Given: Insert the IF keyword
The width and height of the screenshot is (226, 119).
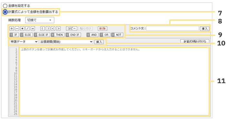Looking at the screenshot, I should [14, 35].
